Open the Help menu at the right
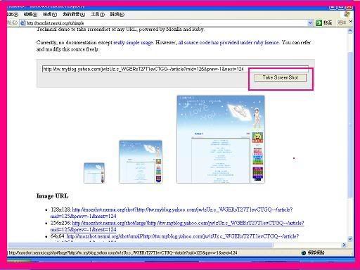Screen dimensions: 360x270 coord(117,14)
